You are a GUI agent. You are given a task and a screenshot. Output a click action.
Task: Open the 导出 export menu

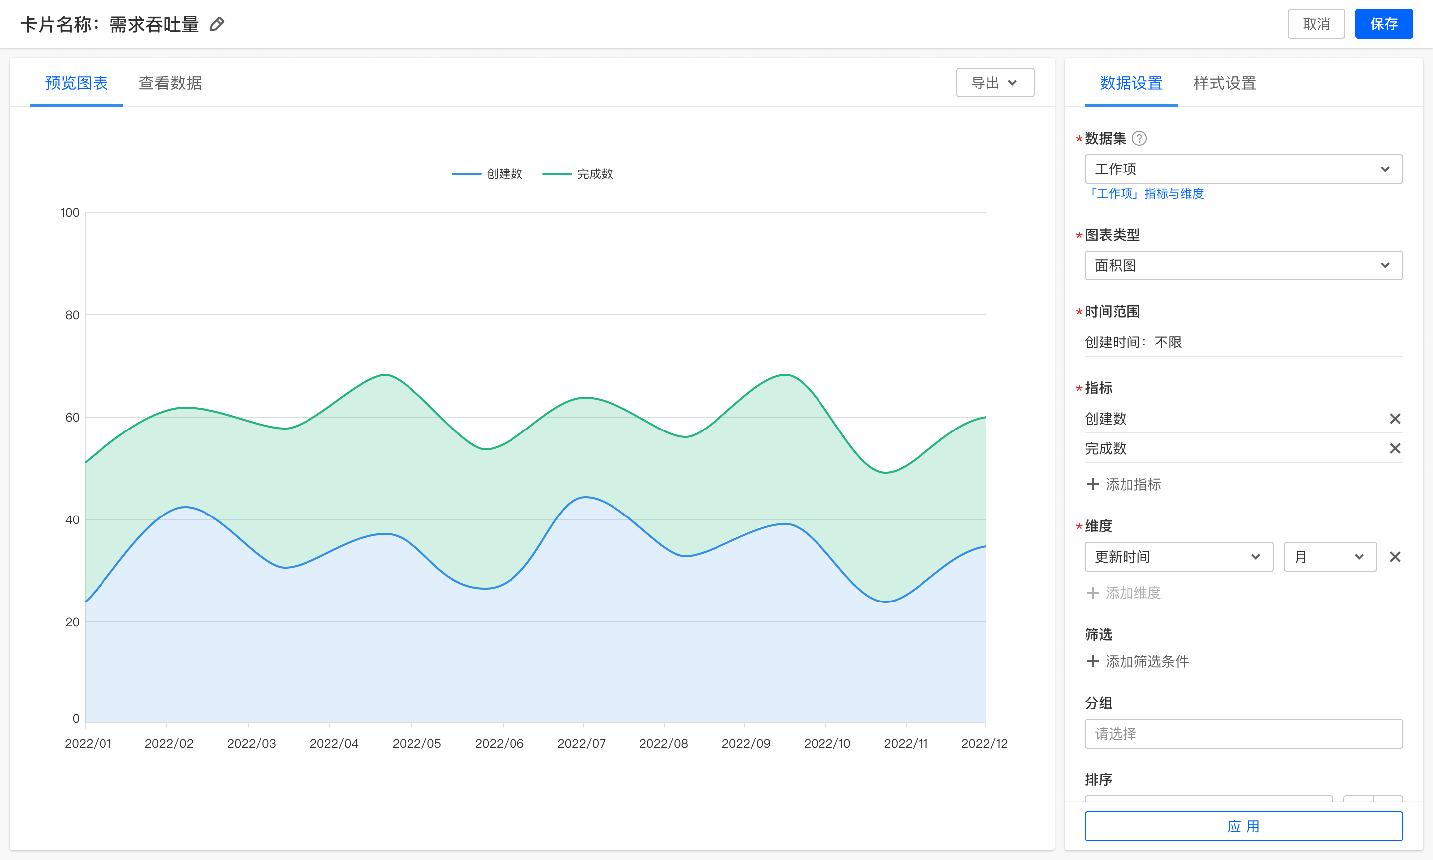click(995, 83)
